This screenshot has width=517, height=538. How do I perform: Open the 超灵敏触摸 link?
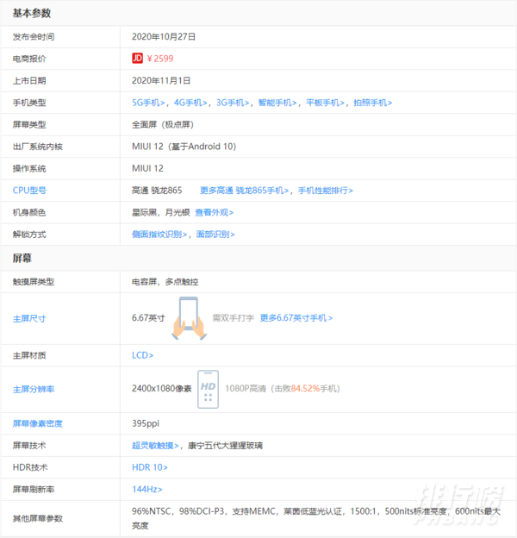(155, 446)
